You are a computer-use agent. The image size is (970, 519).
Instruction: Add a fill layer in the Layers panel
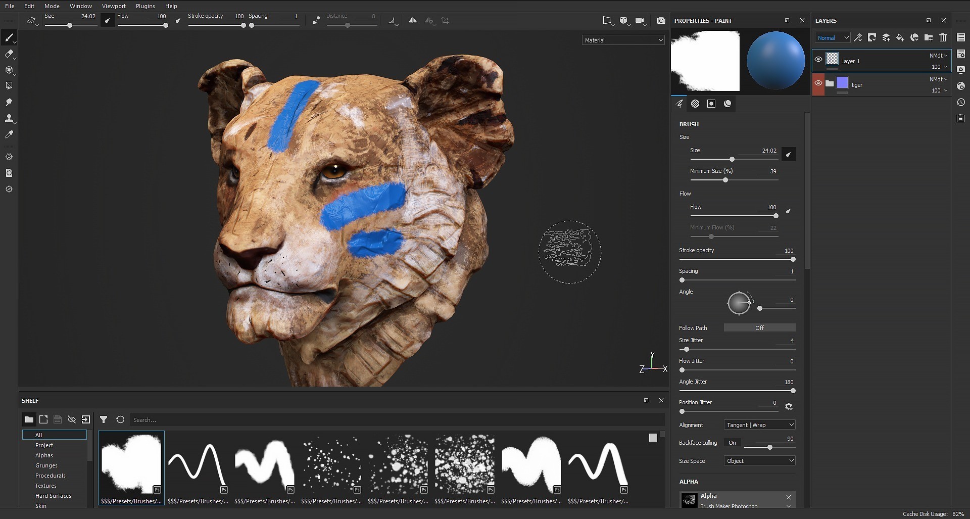click(x=901, y=37)
